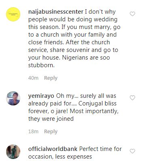Select the phrase 'Nigerians are soo stubborn'
146x161 pixels.
click(69, 62)
